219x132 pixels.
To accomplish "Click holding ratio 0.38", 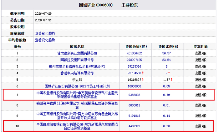I will pyautogui.click(x=166, y=126).
